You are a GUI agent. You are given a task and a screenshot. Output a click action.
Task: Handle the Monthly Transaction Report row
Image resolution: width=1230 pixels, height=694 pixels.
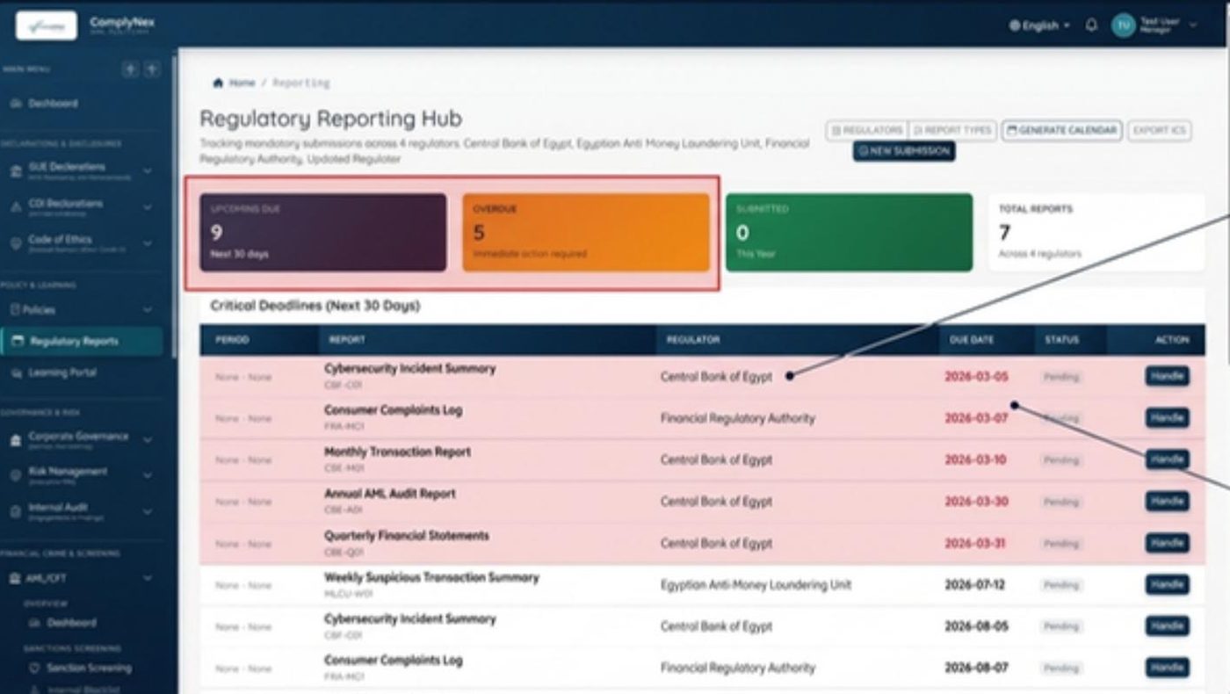(x=1167, y=459)
